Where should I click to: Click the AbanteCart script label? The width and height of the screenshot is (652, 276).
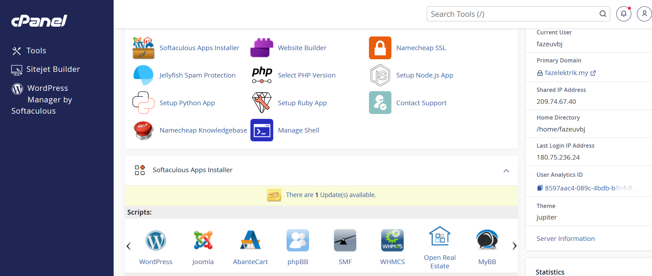250,262
